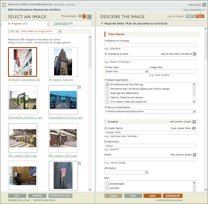Click the REMOVE MULTIPLE button
This screenshot has height=204, width=208.
[60, 196]
